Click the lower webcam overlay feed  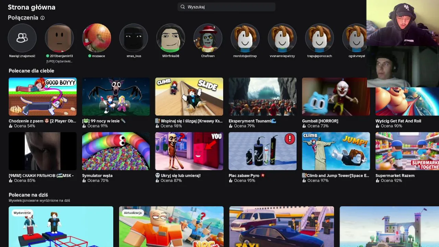(403, 67)
